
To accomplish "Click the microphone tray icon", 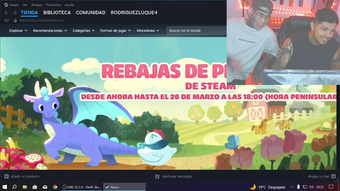I will pos(299,187).
